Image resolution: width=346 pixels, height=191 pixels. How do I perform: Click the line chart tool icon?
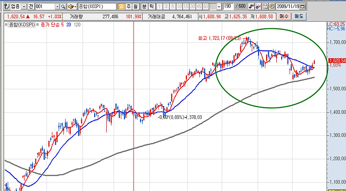click(x=258, y=7)
